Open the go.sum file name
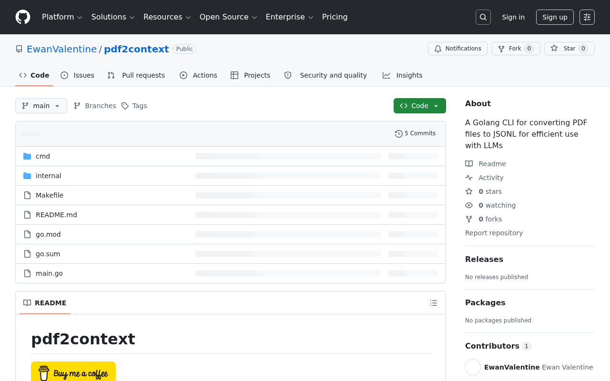 tap(48, 254)
